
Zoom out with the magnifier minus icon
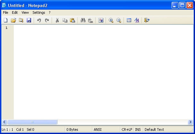point(119,20)
